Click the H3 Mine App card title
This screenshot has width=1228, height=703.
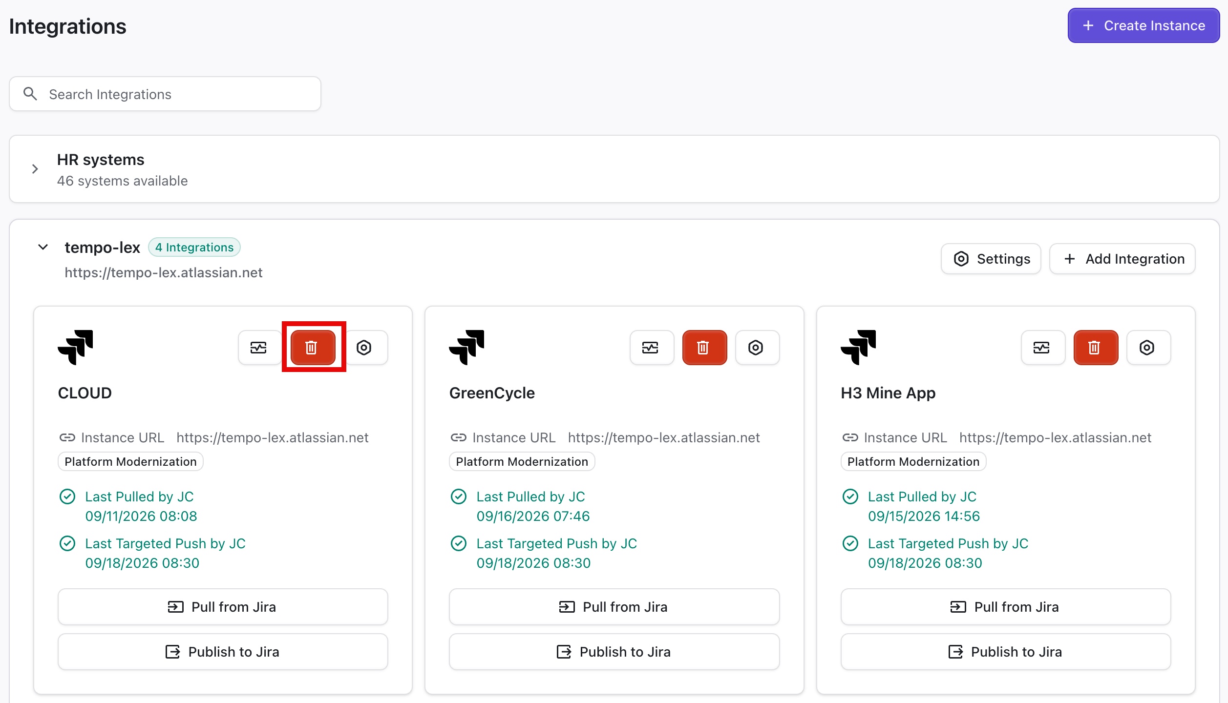point(888,393)
